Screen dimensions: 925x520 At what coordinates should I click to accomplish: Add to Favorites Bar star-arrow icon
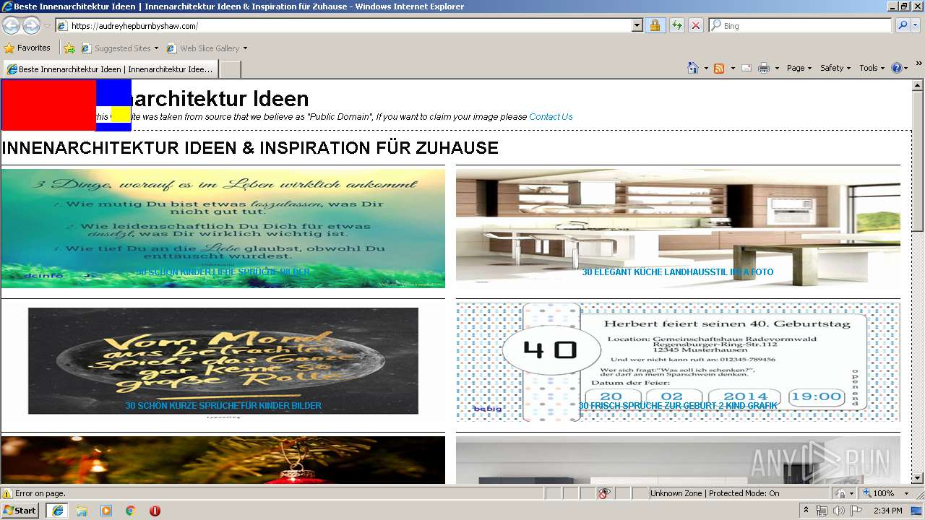coord(69,48)
